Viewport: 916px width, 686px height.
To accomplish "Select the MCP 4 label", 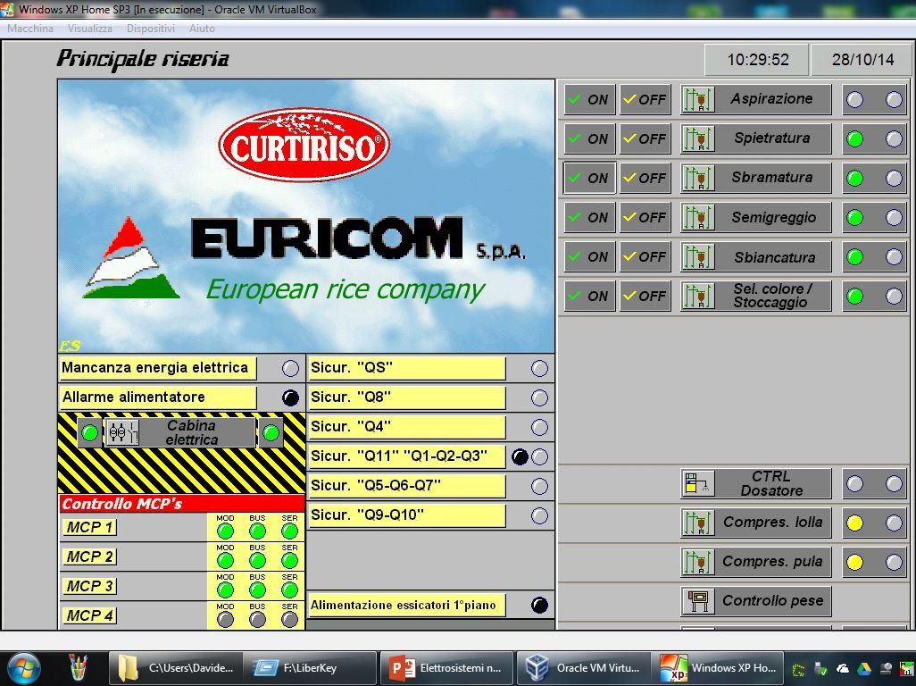I will [89, 615].
